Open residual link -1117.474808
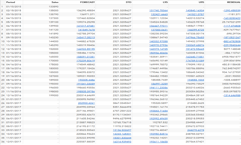241x145 pixels. click(232, 26)
